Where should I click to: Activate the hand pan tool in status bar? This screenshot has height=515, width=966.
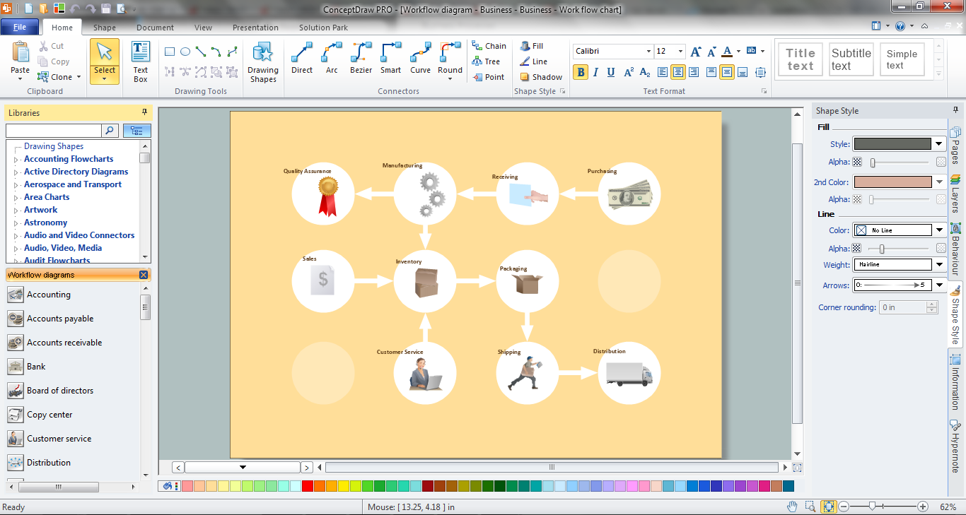(x=793, y=507)
